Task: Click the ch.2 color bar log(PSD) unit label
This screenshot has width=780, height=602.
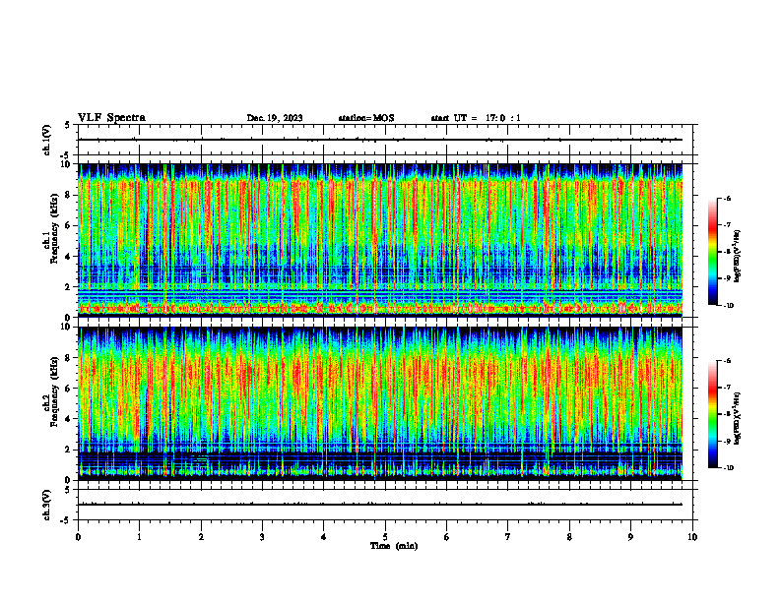Action: [738, 419]
